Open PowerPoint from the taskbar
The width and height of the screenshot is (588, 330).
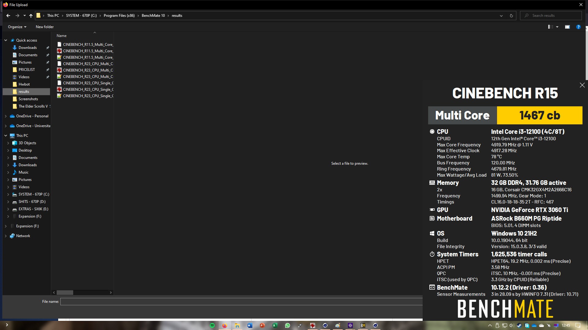(262, 325)
